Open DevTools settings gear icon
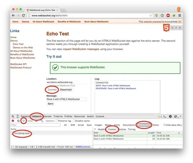The width and height of the screenshot is (193, 163). tap(170, 116)
